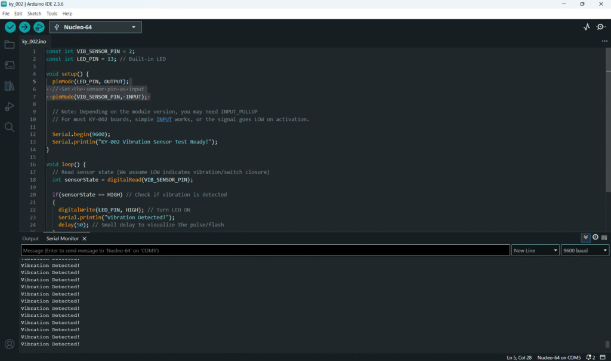611x361 pixels.
Task: Click the Verify sketch checkmark button
Action: click(10, 27)
